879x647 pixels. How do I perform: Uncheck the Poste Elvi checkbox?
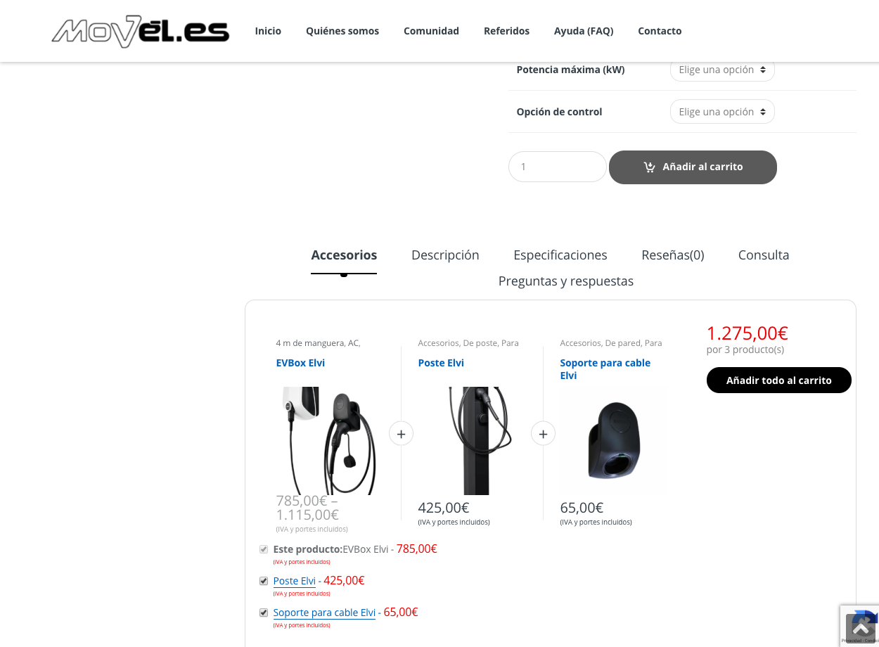264,581
